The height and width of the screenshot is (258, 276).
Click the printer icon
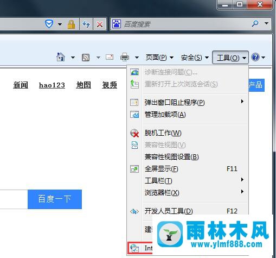pos(125,57)
